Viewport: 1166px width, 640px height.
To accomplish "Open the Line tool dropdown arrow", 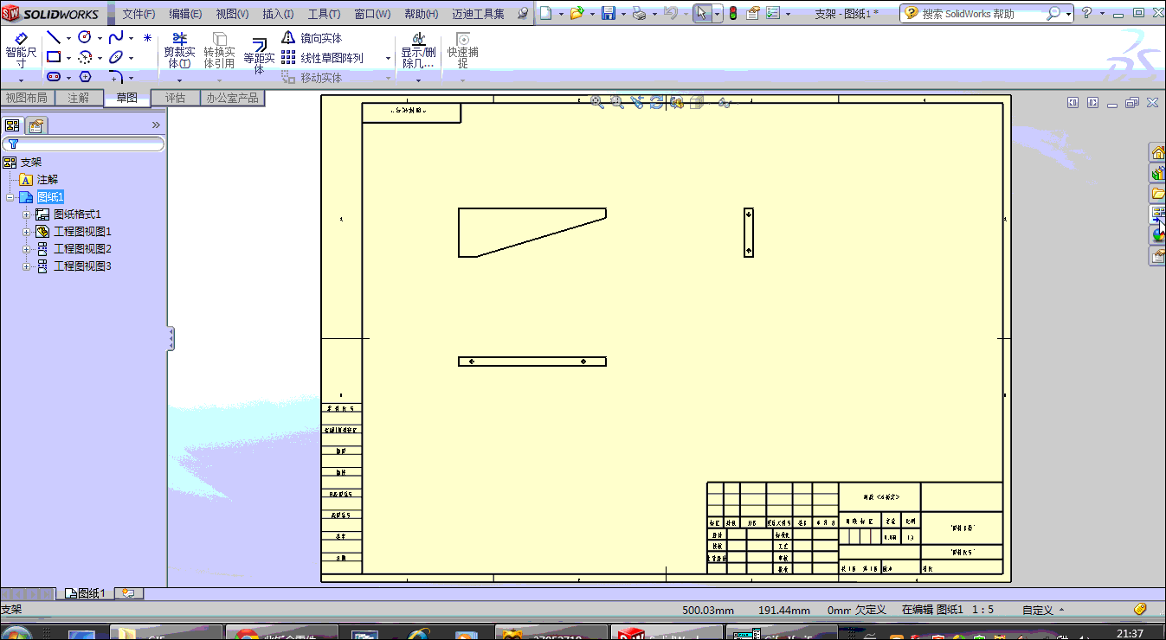I will click(68, 38).
